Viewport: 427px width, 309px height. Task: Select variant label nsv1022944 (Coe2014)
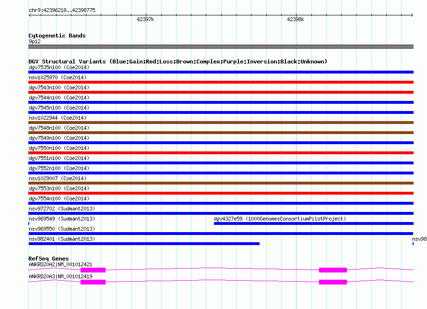58,118
